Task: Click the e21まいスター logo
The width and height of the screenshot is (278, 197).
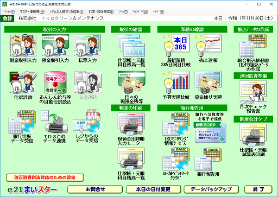Action: pos(32,189)
